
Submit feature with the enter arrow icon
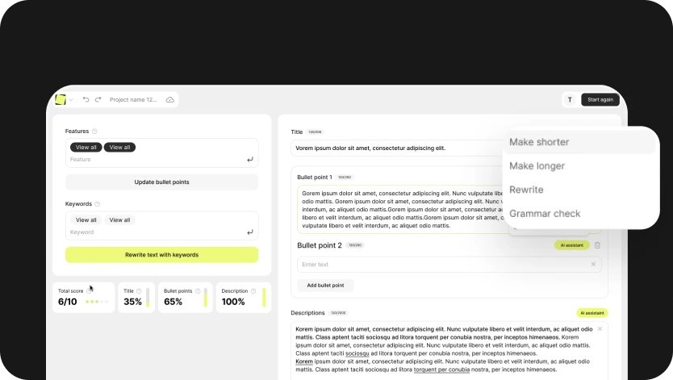coord(249,160)
